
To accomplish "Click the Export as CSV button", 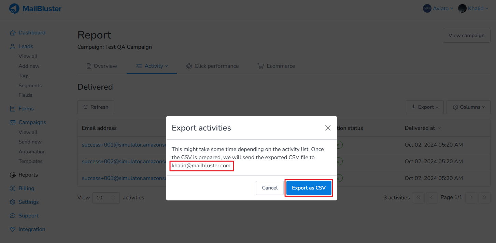I will click(x=309, y=188).
